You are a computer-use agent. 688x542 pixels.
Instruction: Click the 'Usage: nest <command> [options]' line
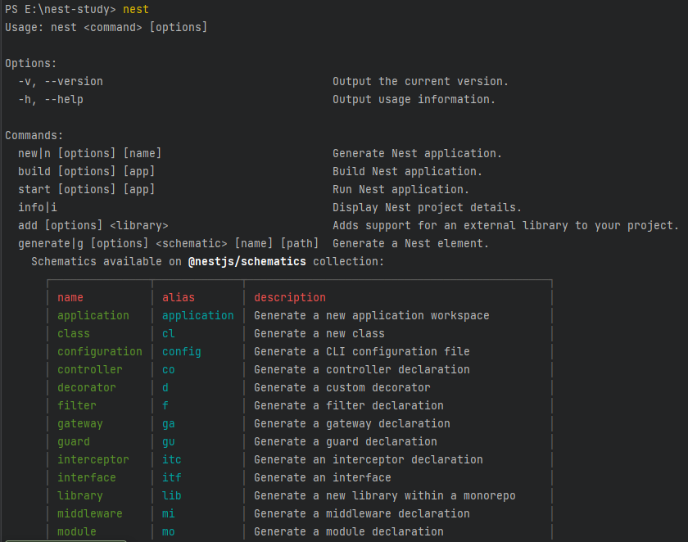[106, 27]
